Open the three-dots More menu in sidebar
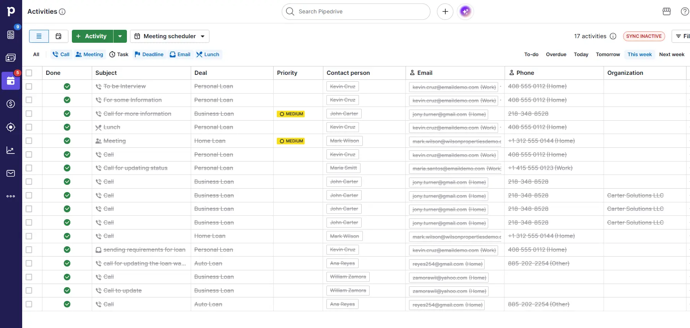Viewport: 690px width, 328px height. click(11, 196)
